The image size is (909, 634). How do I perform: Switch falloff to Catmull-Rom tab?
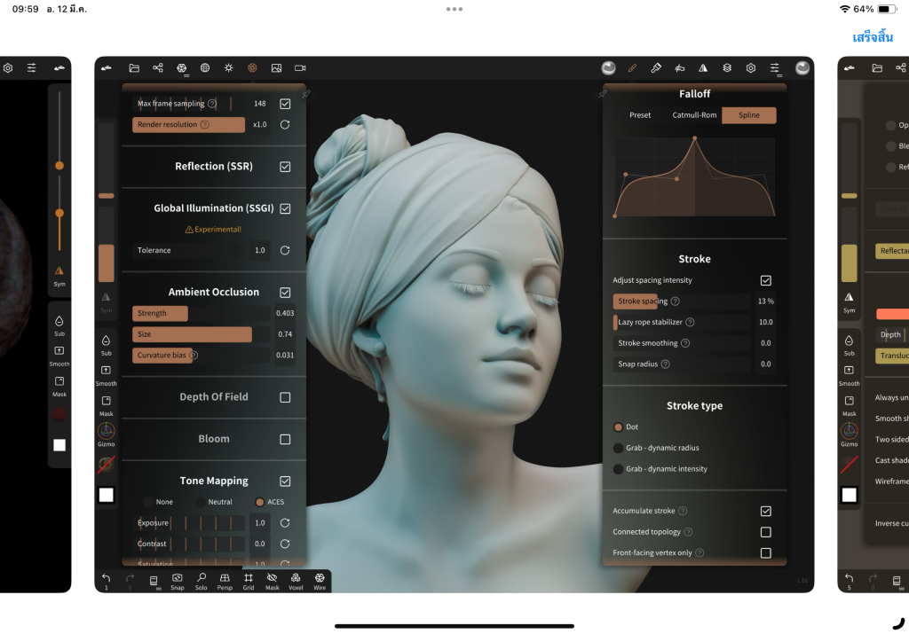click(694, 115)
